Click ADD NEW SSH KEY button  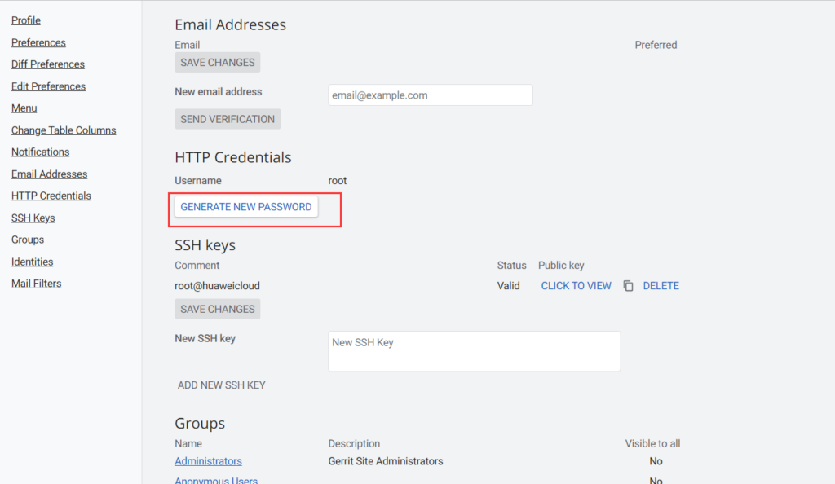click(222, 385)
